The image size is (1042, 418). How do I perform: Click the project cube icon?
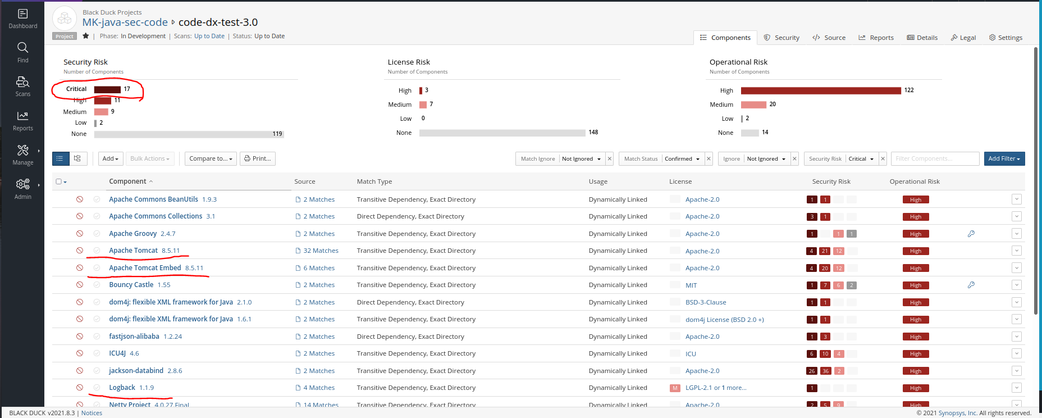(65, 19)
